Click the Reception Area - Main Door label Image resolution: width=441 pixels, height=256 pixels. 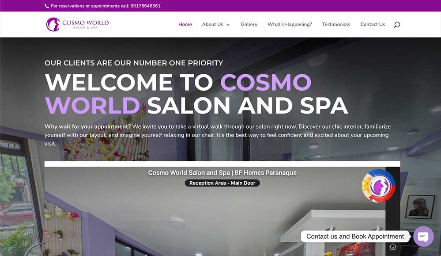tap(222, 183)
